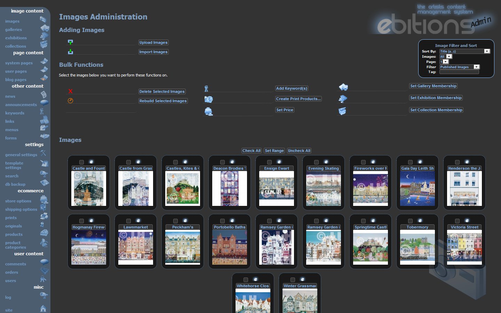The height and width of the screenshot is (313, 501).
Task: Click the green Upload Images icon
Action: [x=70, y=42]
